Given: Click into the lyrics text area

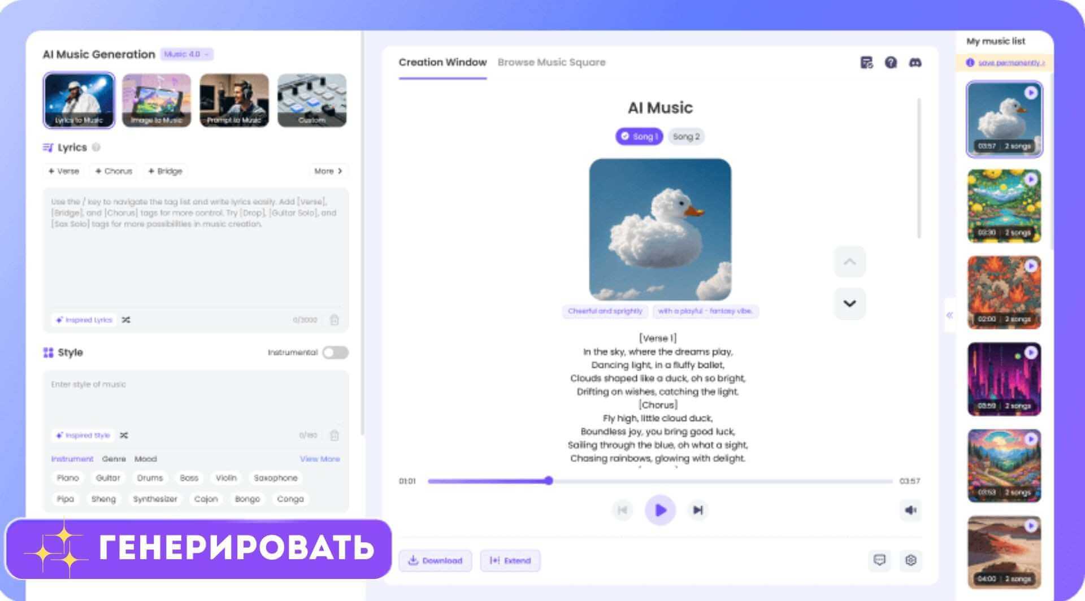Looking at the screenshot, I should click(x=196, y=249).
